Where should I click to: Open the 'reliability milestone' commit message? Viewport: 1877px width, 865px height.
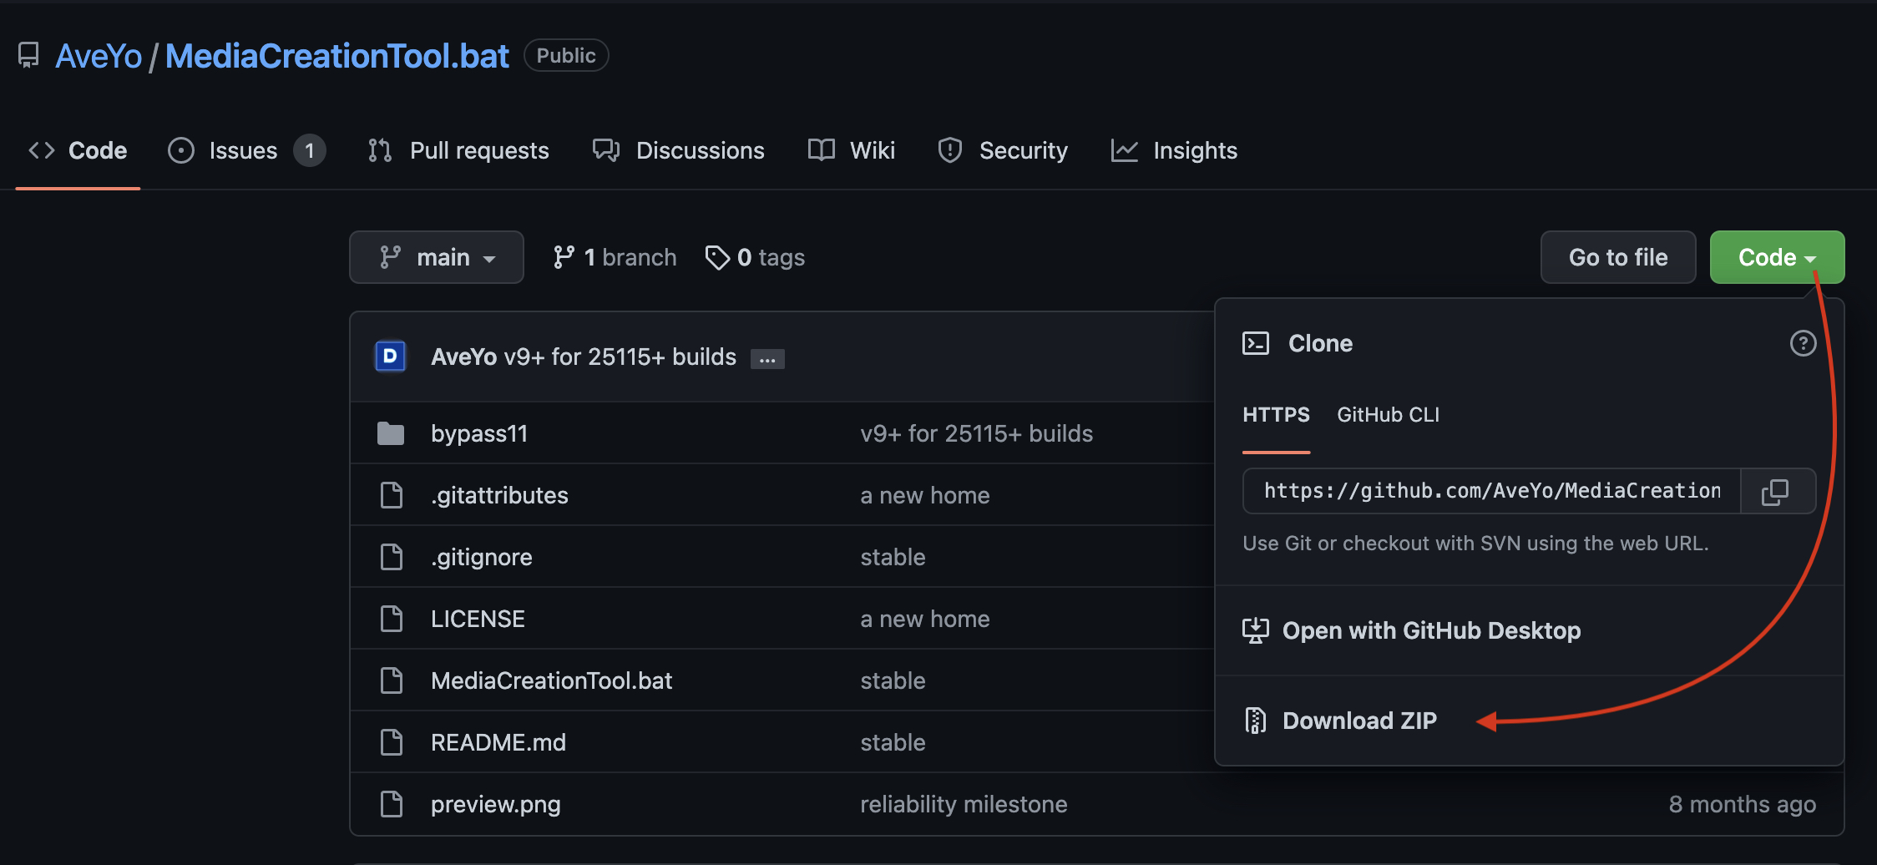(964, 804)
